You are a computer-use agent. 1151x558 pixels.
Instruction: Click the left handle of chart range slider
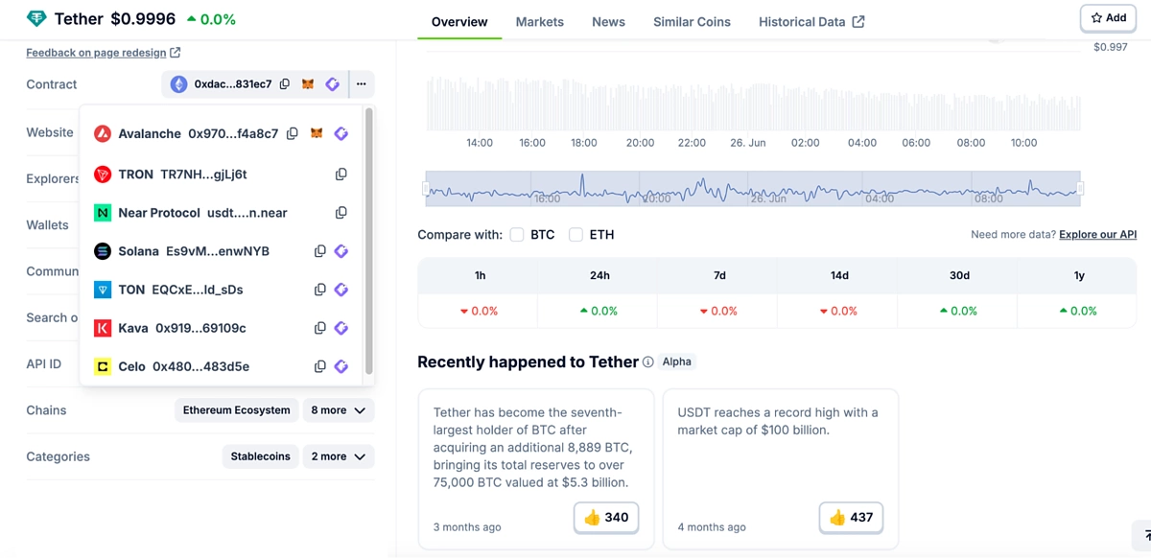pyautogui.click(x=426, y=189)
